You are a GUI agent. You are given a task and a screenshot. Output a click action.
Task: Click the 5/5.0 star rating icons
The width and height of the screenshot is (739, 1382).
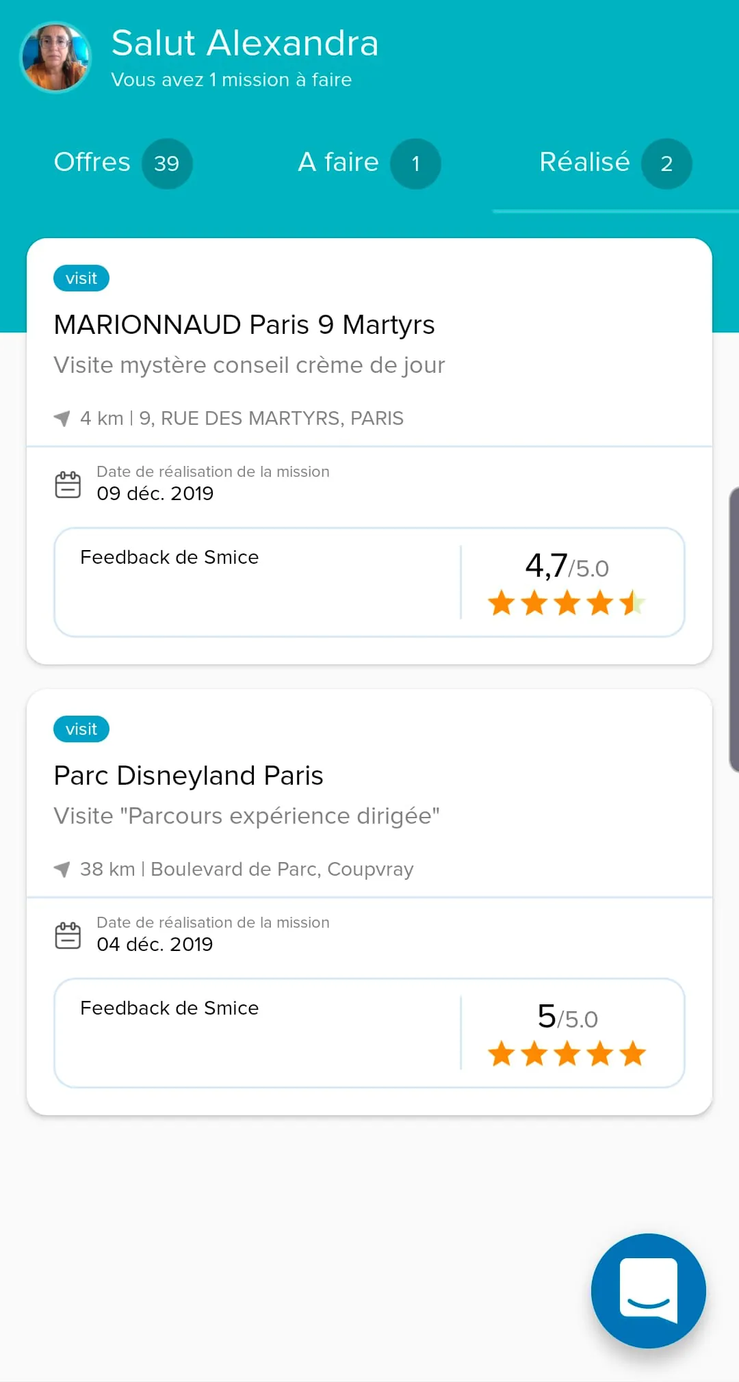coord(567,1054)
